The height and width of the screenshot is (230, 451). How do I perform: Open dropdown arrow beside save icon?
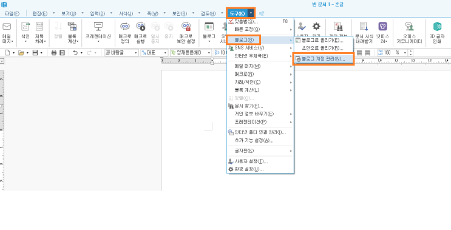point(41,53)
